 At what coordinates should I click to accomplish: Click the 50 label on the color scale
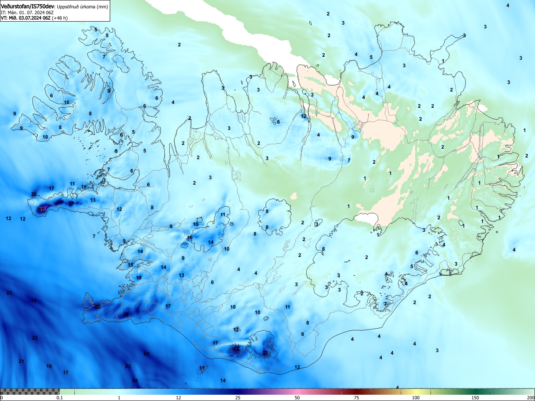tap(297, 398)
